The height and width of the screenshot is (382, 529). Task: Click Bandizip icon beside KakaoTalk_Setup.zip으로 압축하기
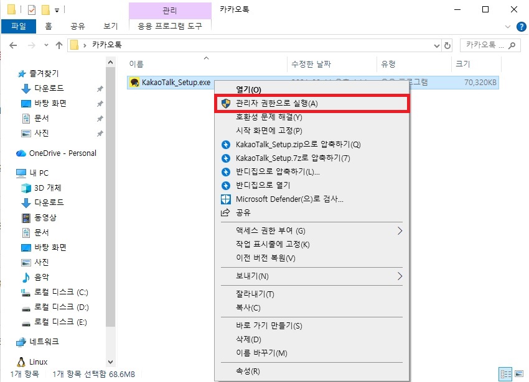(226, 145)
